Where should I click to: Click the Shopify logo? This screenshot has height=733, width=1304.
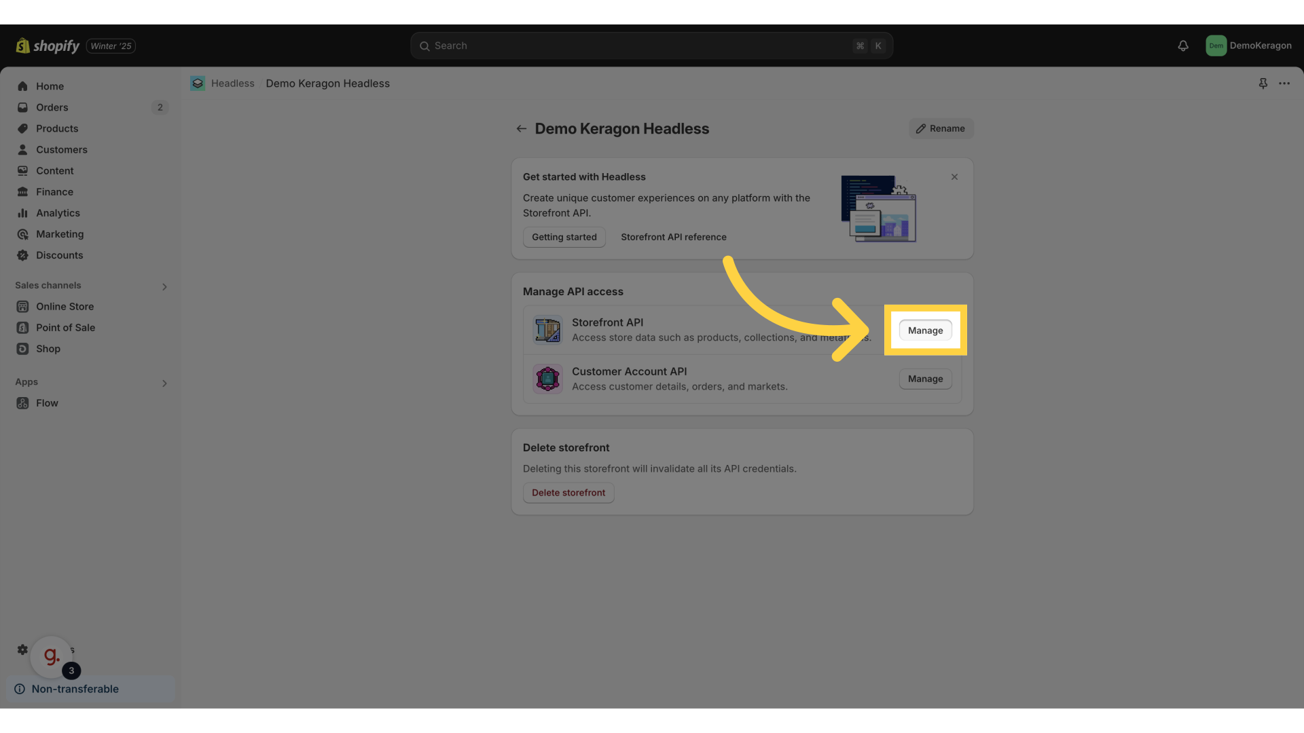pos(48,45)
